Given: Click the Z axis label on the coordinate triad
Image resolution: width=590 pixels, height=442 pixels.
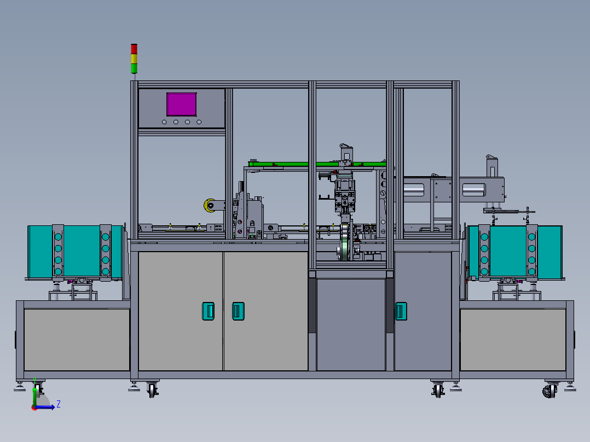Looking at the screenshot, I should coord(59,404).
